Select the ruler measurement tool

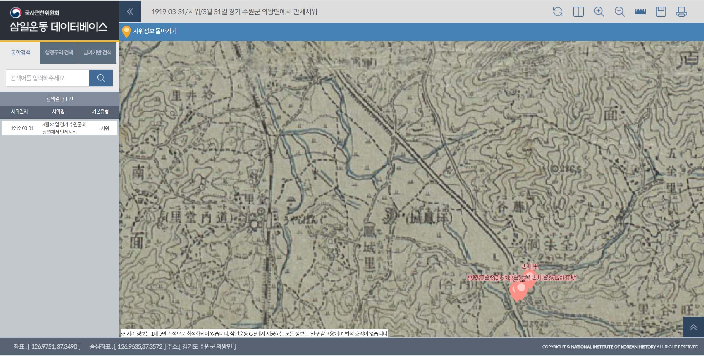click(640, 12)
